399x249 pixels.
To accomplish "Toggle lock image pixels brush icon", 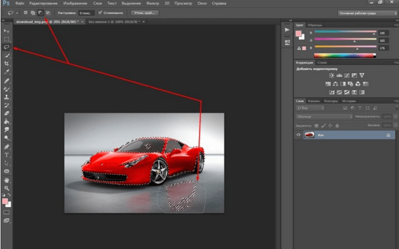I will click(323, 126).
